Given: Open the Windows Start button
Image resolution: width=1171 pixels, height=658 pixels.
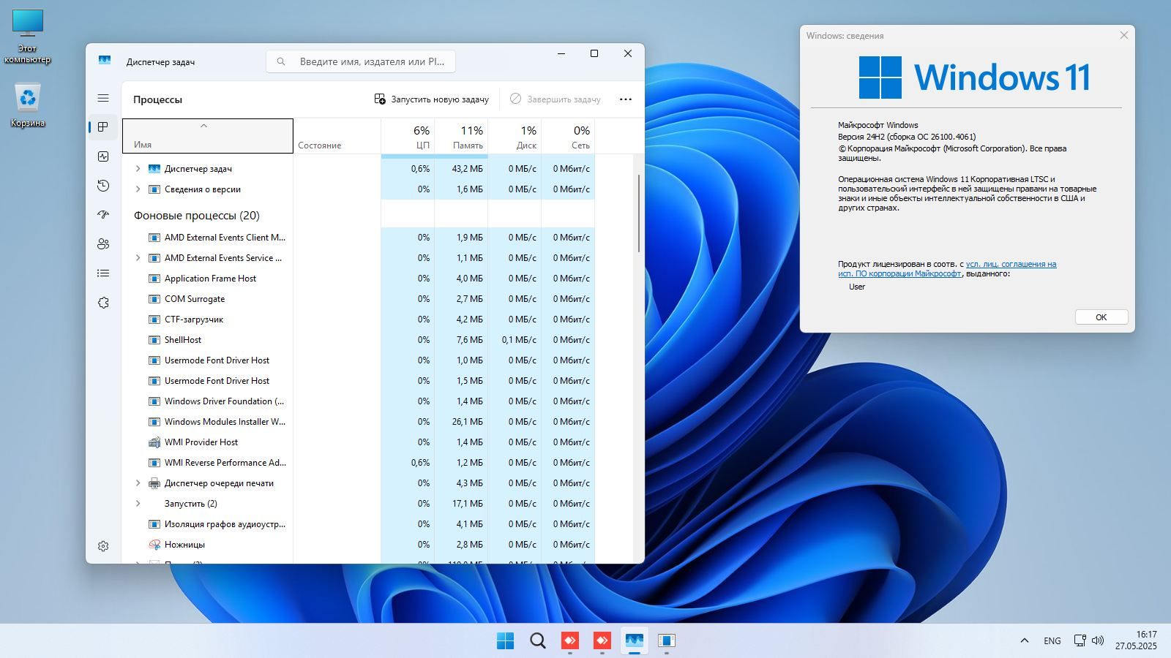Looking at the screenshot, I should click(x=505, y=641).
